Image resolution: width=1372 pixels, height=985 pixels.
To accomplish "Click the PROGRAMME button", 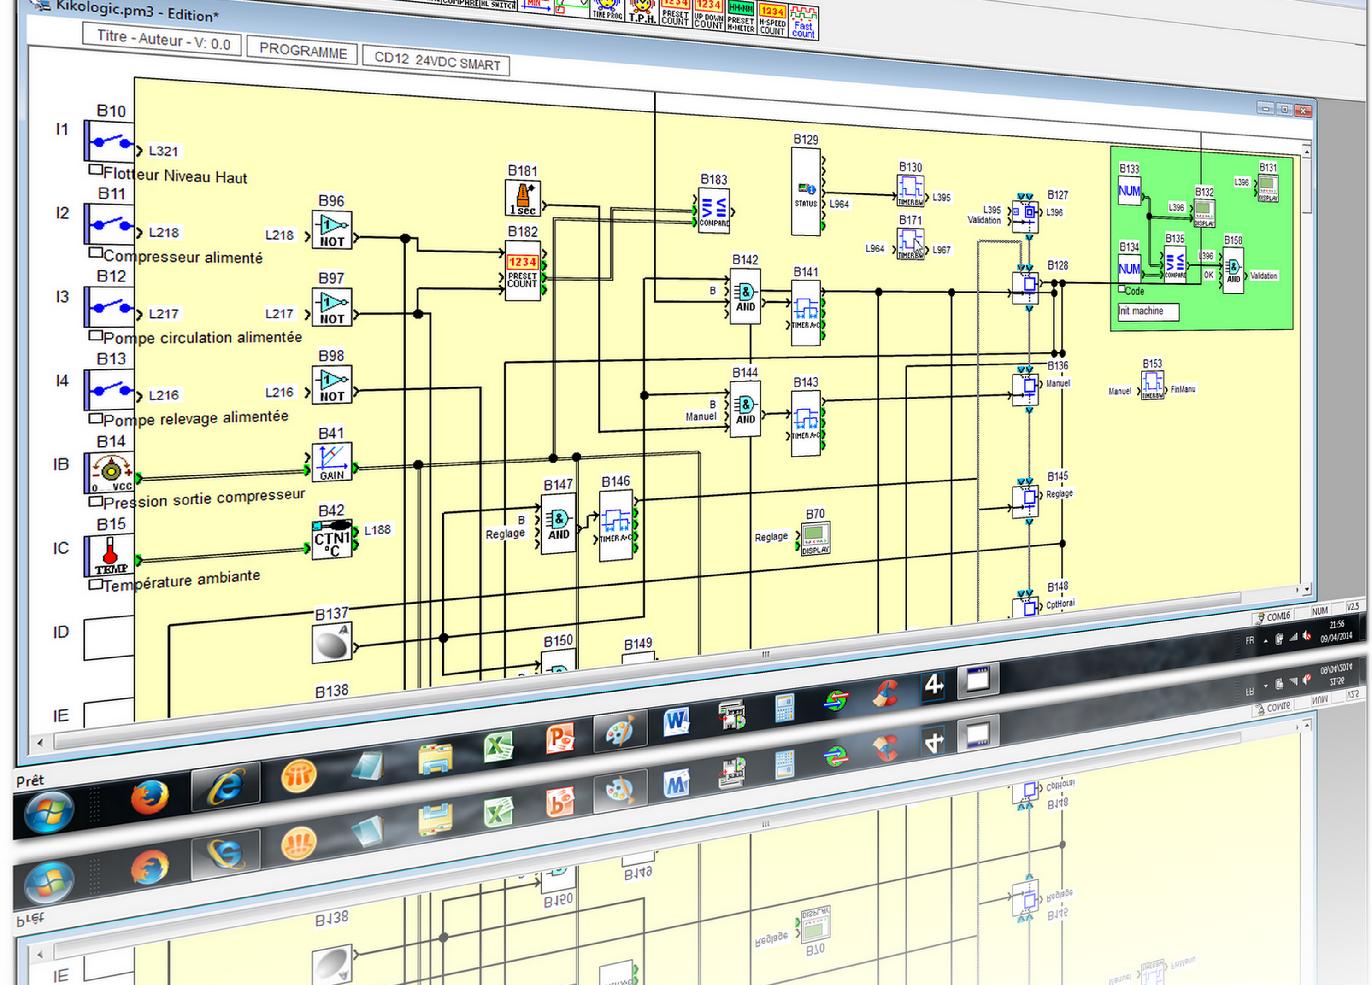I will (x=302, y=51).
